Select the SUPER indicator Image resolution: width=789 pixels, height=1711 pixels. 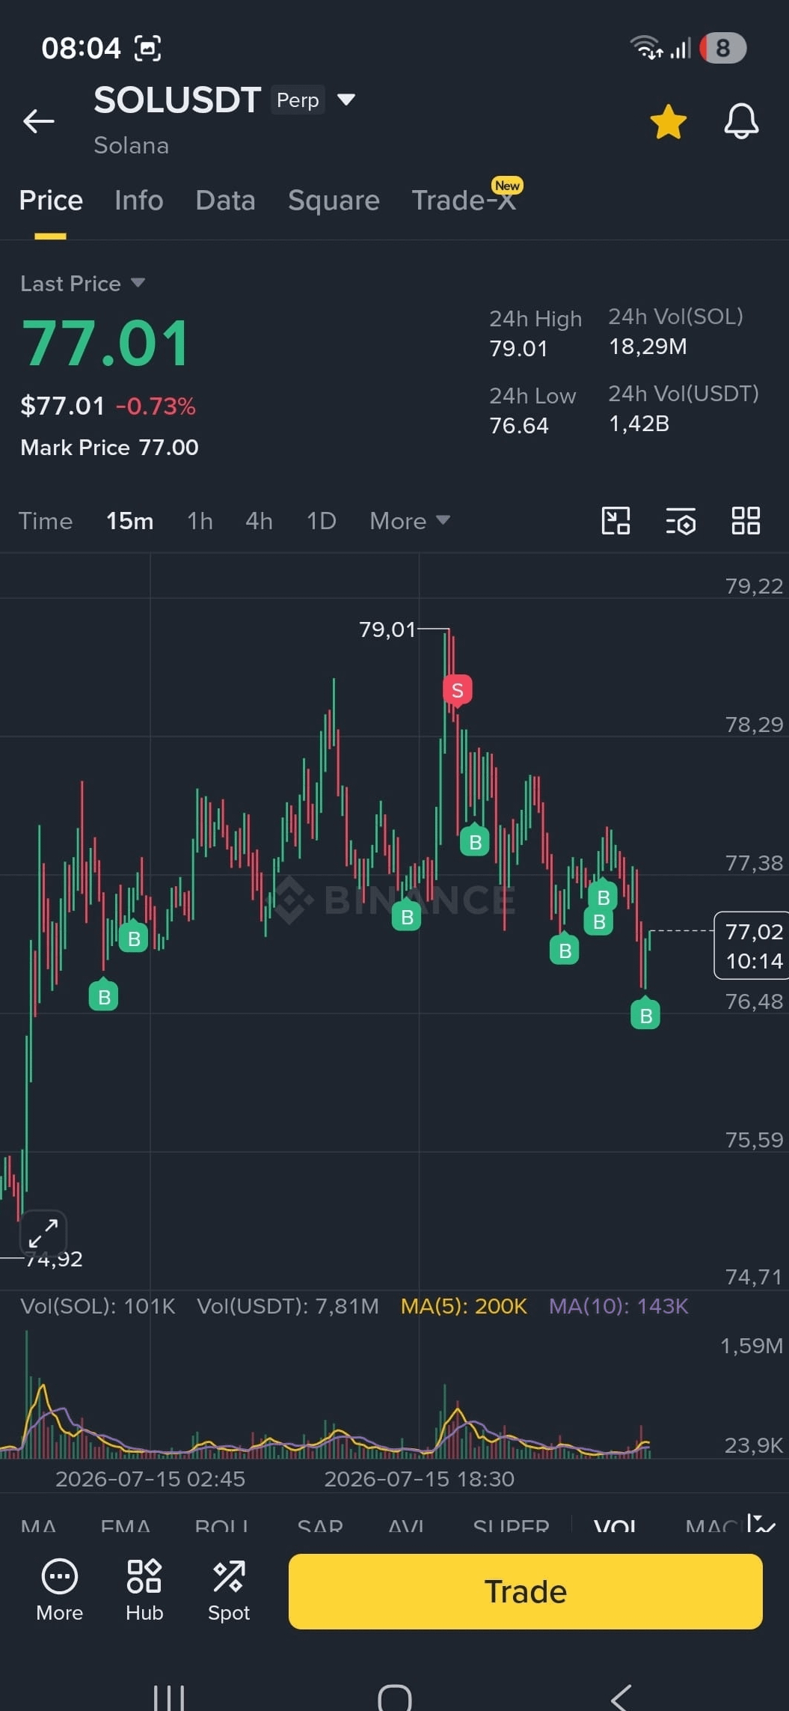coord(512,1525)
